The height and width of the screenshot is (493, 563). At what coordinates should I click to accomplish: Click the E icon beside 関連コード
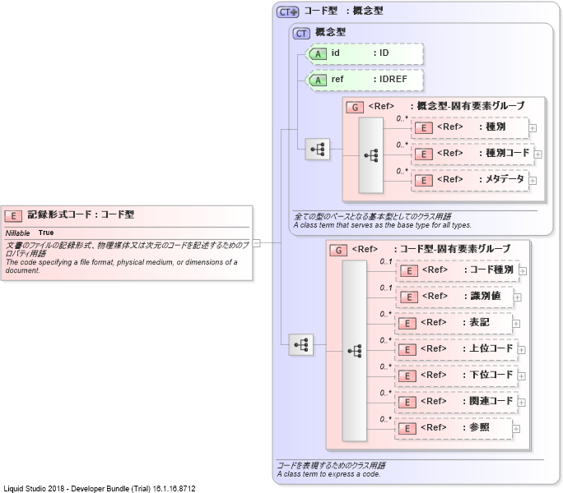pyautogui.click(x=407, y=403)
